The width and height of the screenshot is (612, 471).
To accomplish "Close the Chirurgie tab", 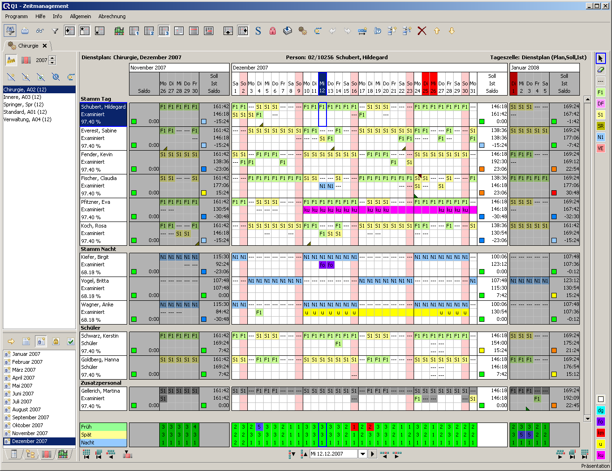I will click(x=45, y=46).
